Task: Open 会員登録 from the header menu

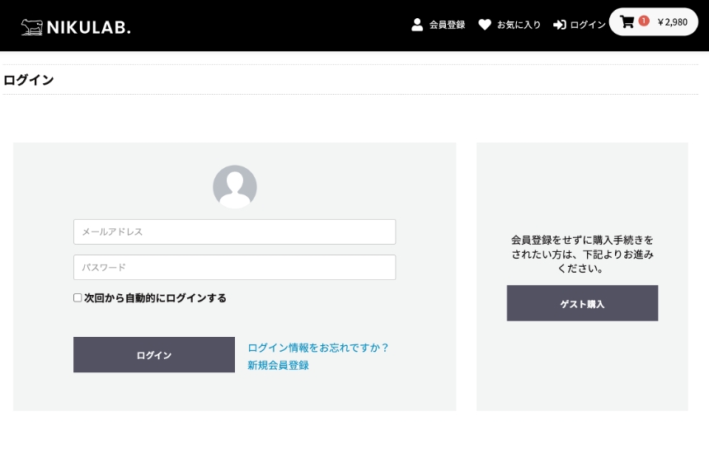Action: tap(447, 25)
